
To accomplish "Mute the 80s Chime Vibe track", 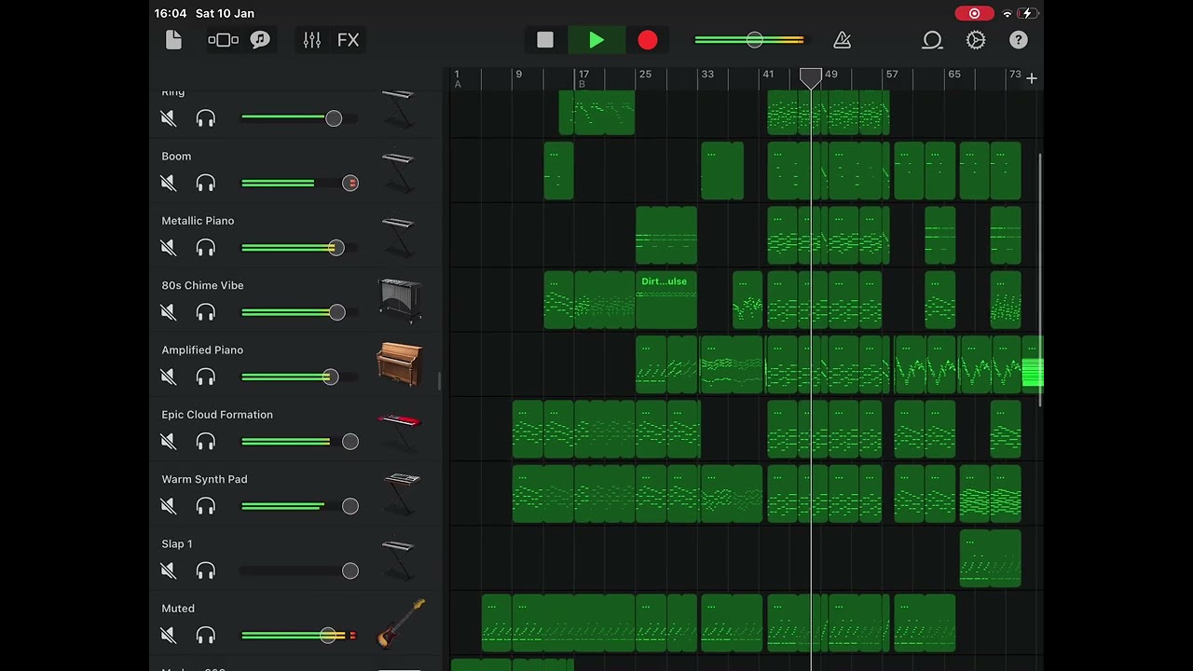I will [x=168, y=312].
